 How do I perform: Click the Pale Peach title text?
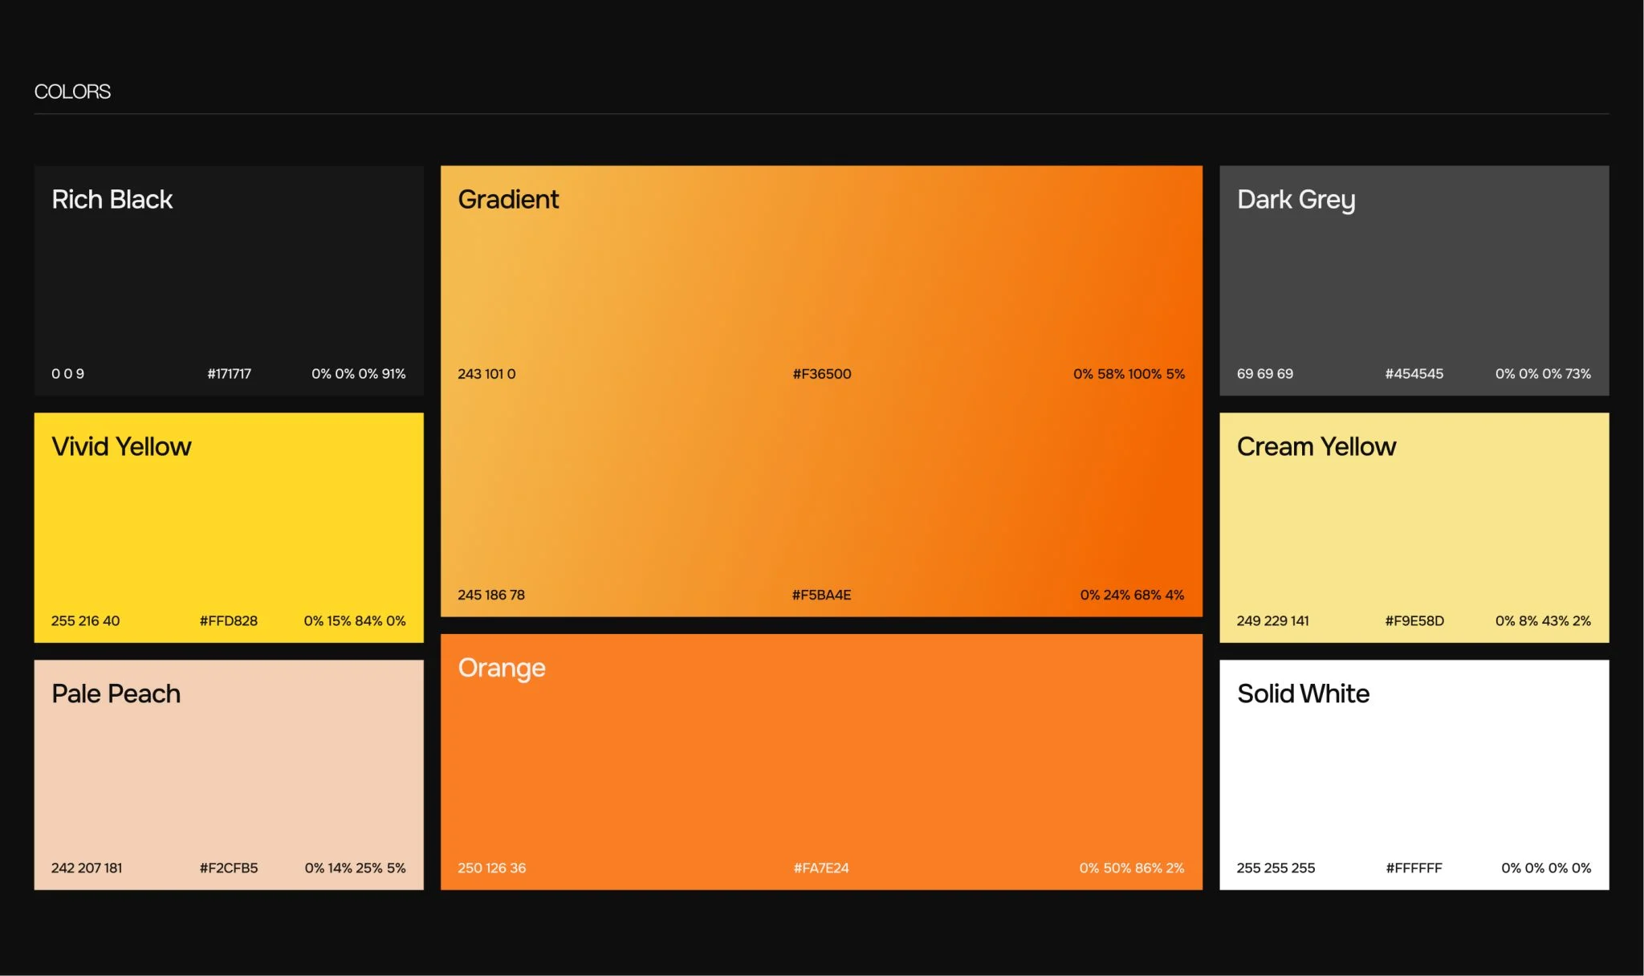tap(116, 693)
